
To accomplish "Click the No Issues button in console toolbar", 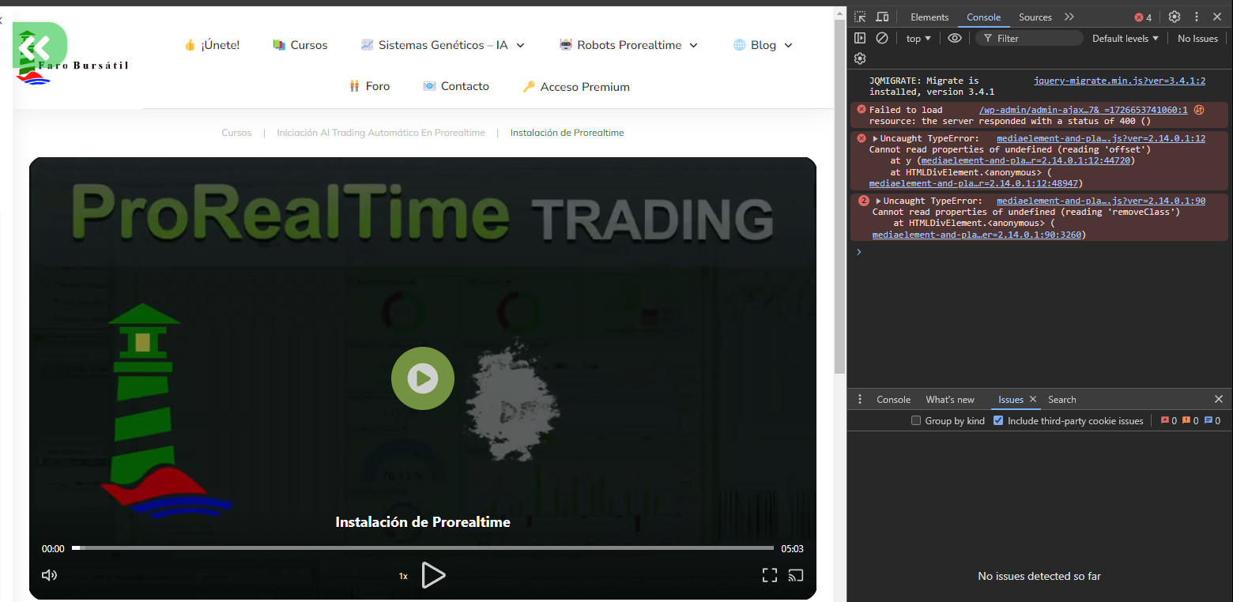I will click(1197, 38).
